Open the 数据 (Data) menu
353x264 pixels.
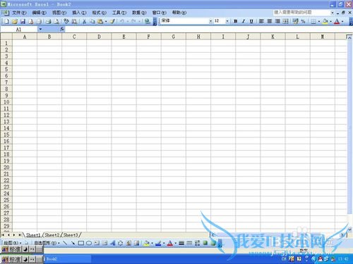click(x=139, y=13)
